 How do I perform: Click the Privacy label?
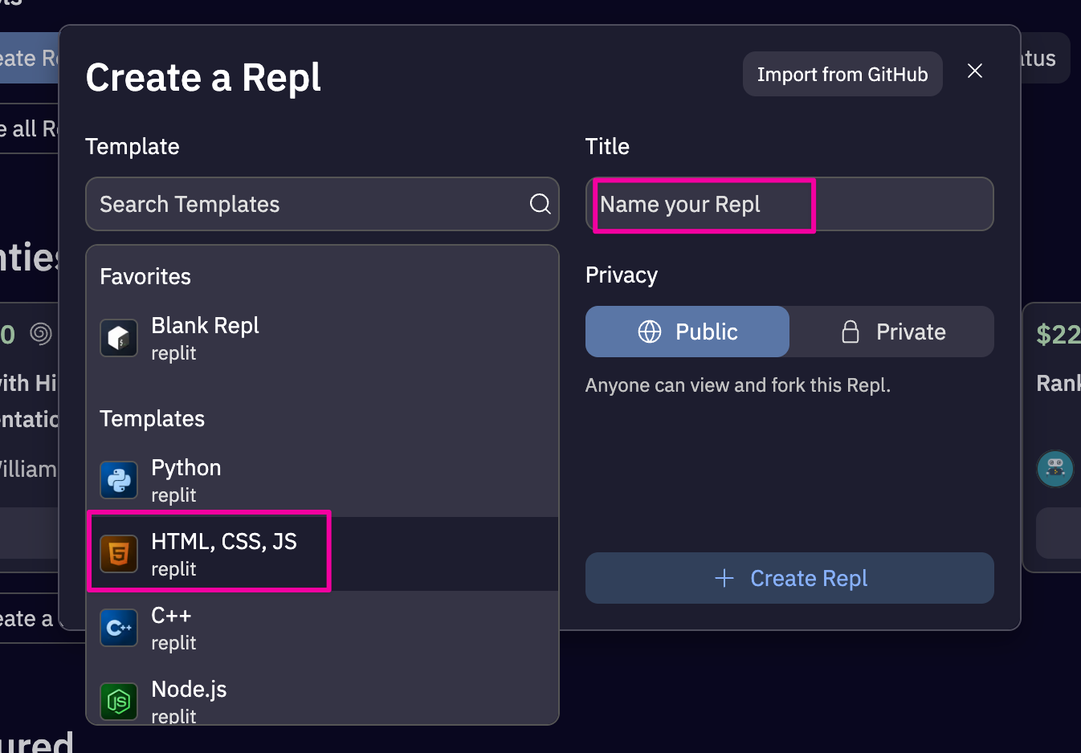(622, 275)
